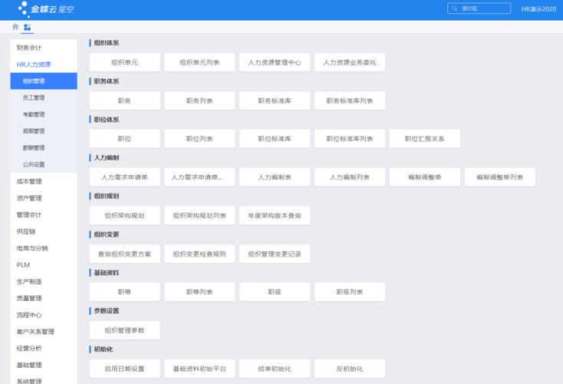Select 财务会计 in the sidebar
The width and height of the screenshot is (563, 384).
[44, 48]
